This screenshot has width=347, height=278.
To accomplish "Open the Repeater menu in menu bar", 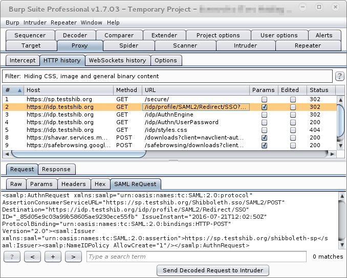I will (64, 22).
